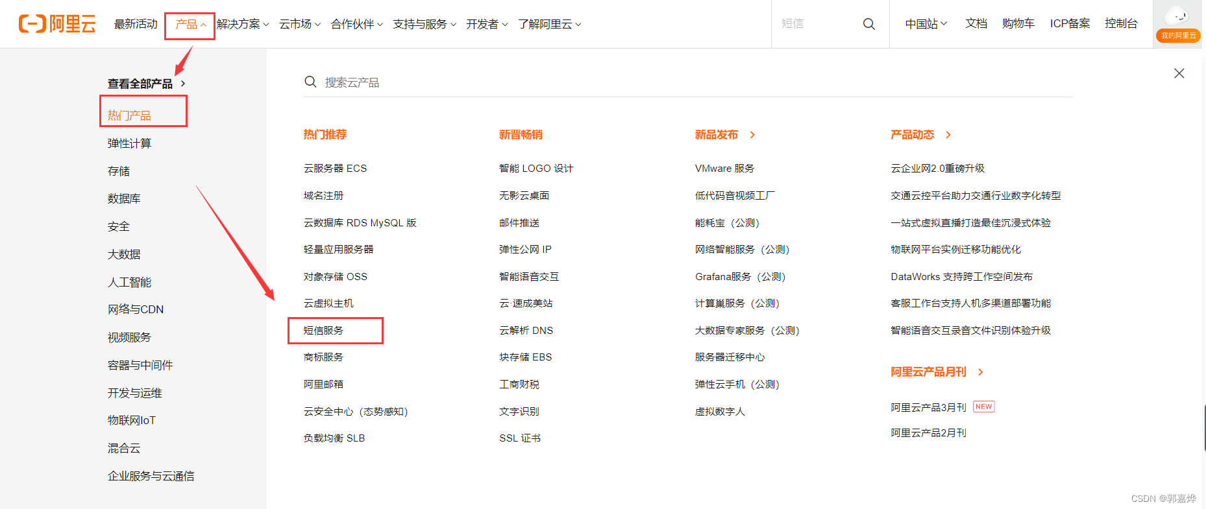This screenshot has height=509, width=1206.
Task: Open 对象存储 OSS link
Action: (x=336, y=276)
